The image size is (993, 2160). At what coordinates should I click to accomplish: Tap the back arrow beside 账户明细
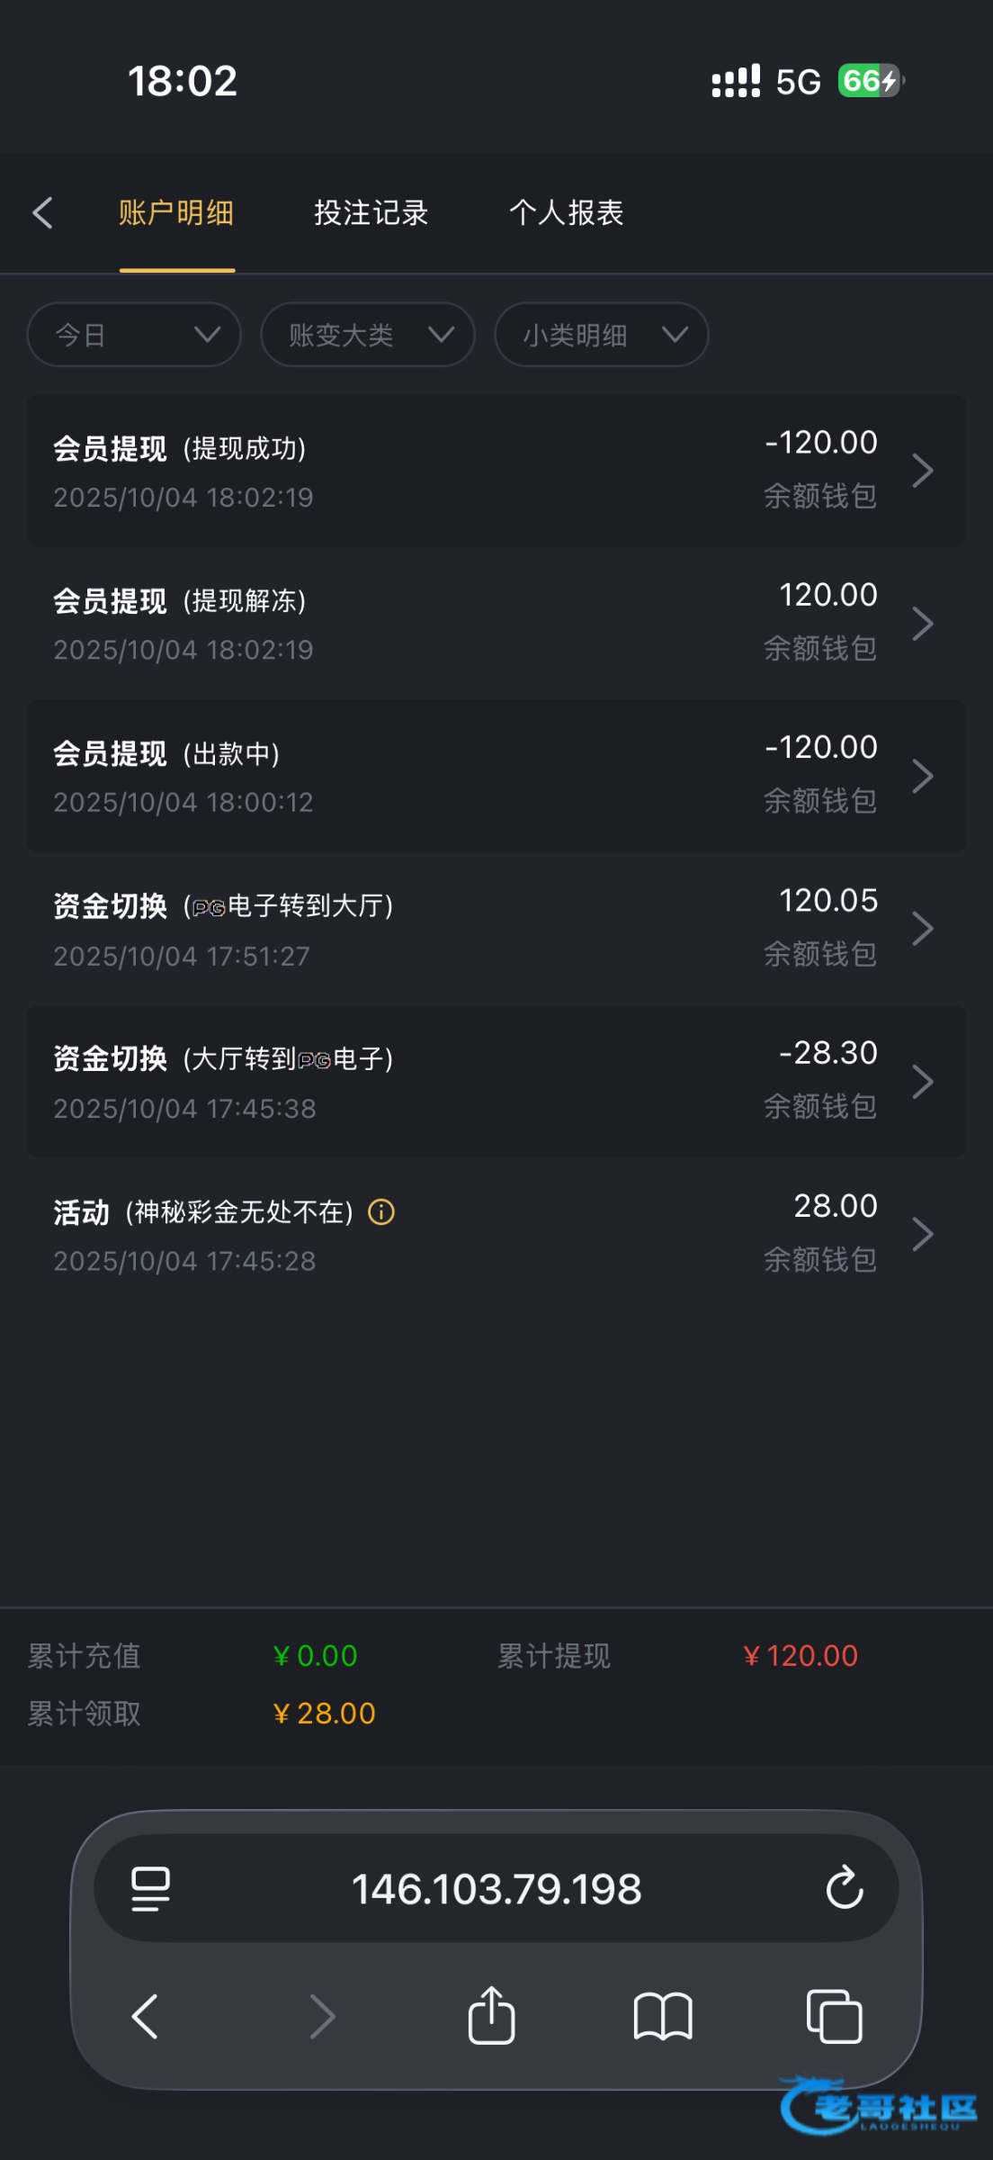click(42, 213)
